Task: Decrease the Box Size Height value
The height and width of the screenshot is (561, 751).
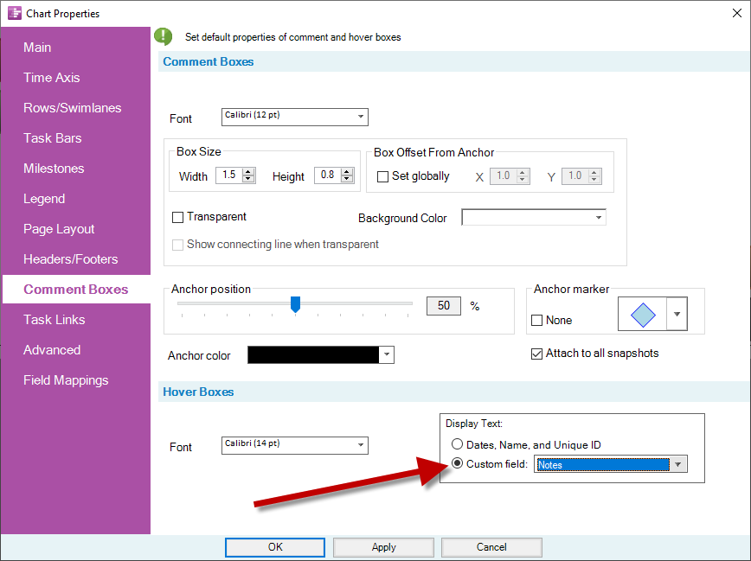Action: point(347,179)
